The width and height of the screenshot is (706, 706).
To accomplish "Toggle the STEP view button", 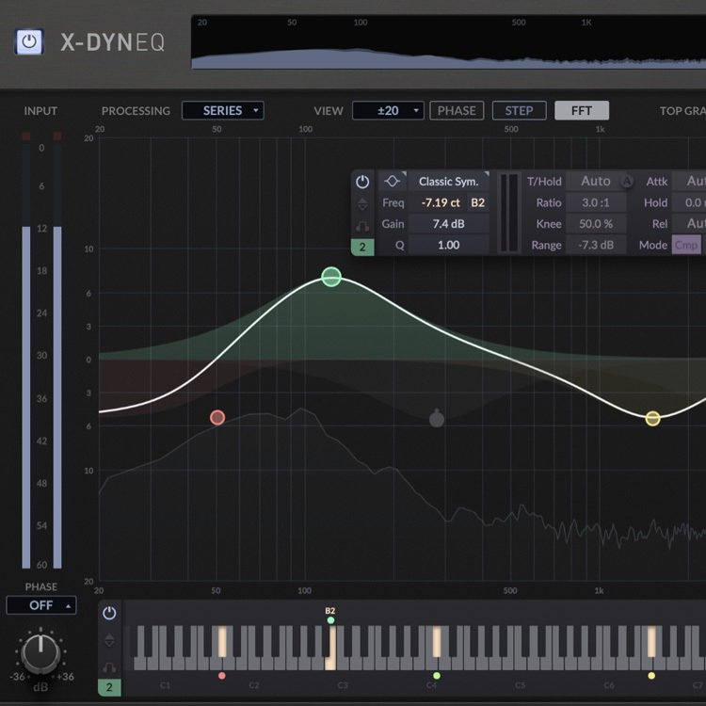I will (519, 110).
